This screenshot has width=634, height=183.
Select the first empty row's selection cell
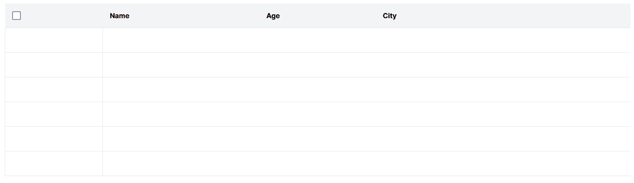coord(54,40)
